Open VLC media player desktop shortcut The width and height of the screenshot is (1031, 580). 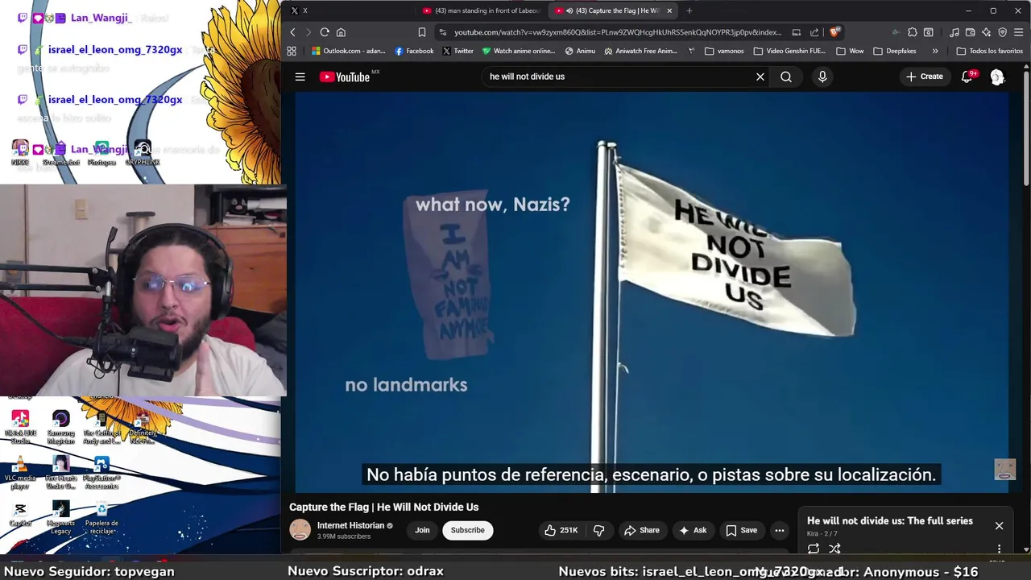pyautogui.click(x=20, y=473)
